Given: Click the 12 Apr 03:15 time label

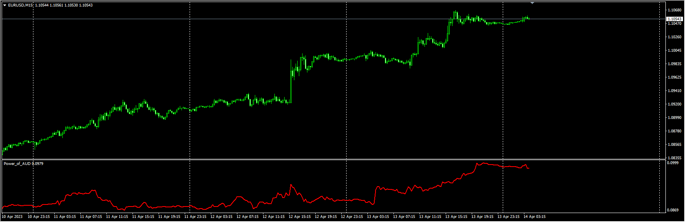Looking at the screenshot, I should [x=221, y=217].
